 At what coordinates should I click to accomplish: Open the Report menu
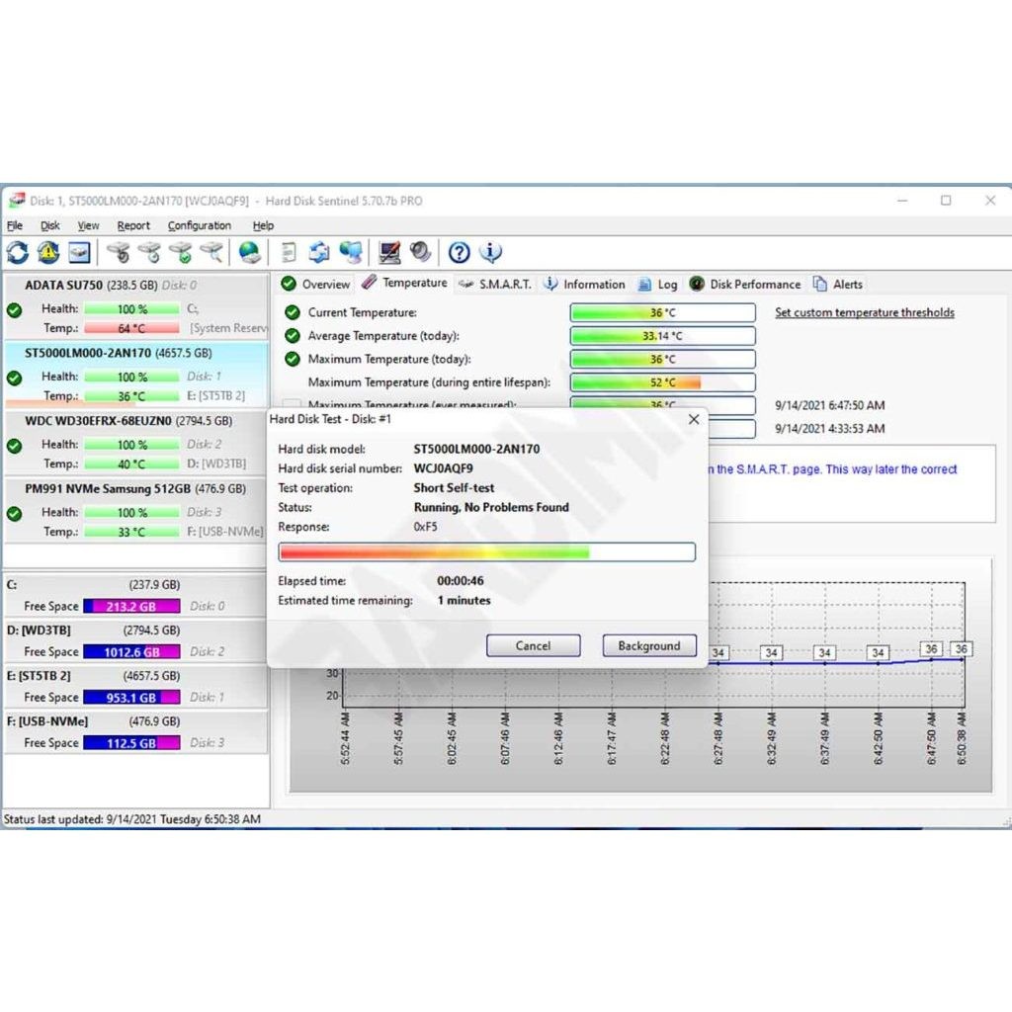tap(133, 225)
